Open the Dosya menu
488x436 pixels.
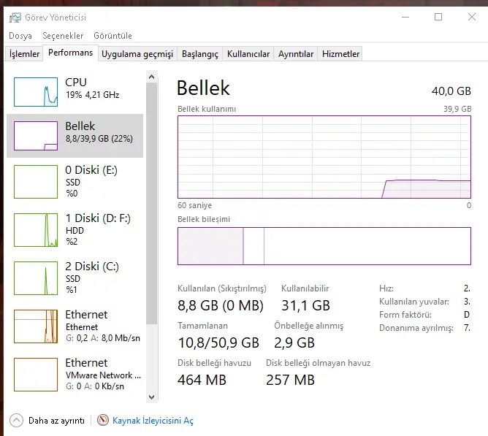(20, 36)
